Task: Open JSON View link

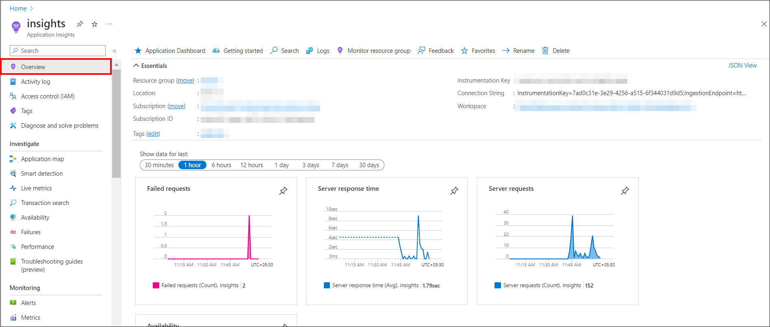Action: tap(742, 65)
